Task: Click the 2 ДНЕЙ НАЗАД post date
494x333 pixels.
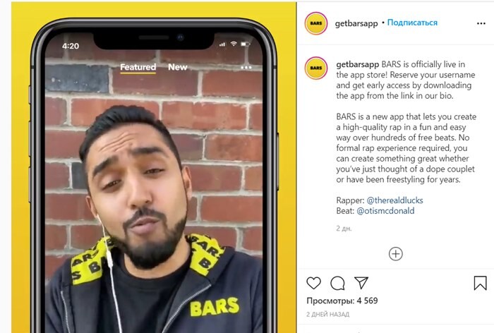Action: (327, 314)
